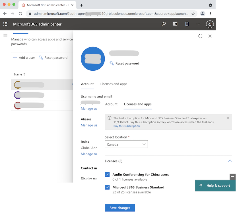This screenshot has height=212, width=239.
Task: Open the more options ellipsis in top bar
Action: (x=198, y=24)
